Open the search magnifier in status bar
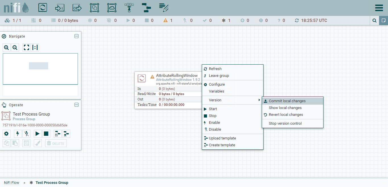The width and height of the screenshot is (388, 187). 375,20
